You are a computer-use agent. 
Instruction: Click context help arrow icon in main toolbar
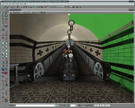[81, 7]
